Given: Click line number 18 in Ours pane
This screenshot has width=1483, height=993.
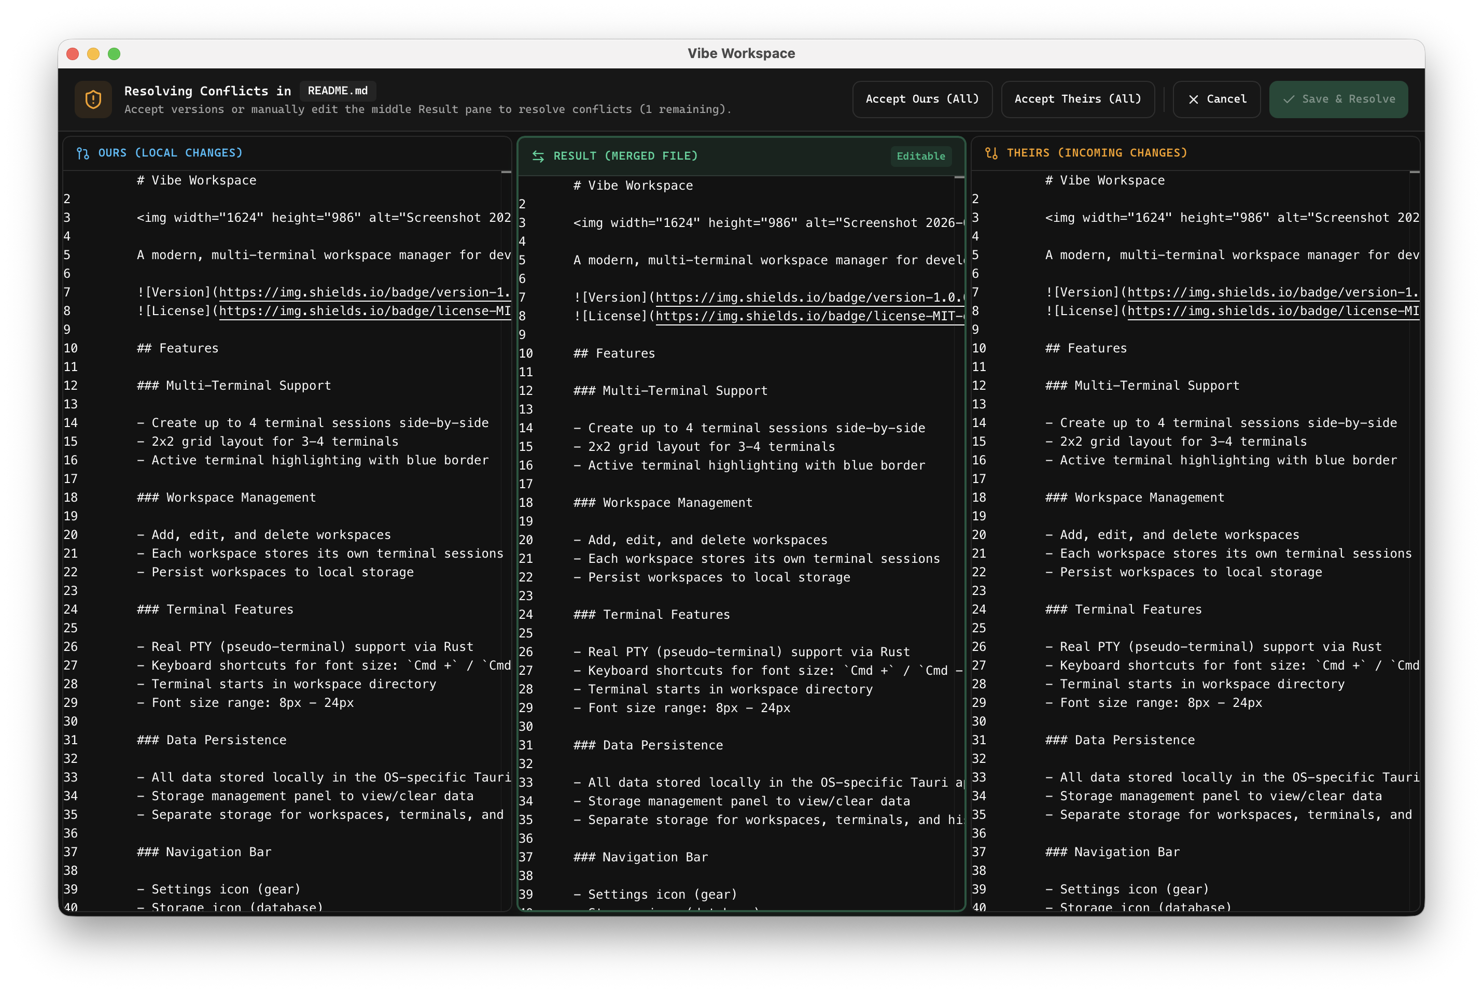Looking at the screenshot, I should tap(71, 498).
